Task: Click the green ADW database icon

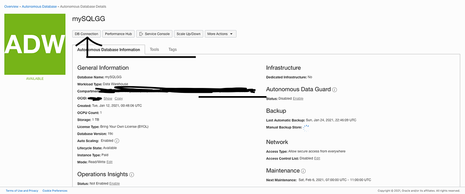Action: click(x=35, y=44)
